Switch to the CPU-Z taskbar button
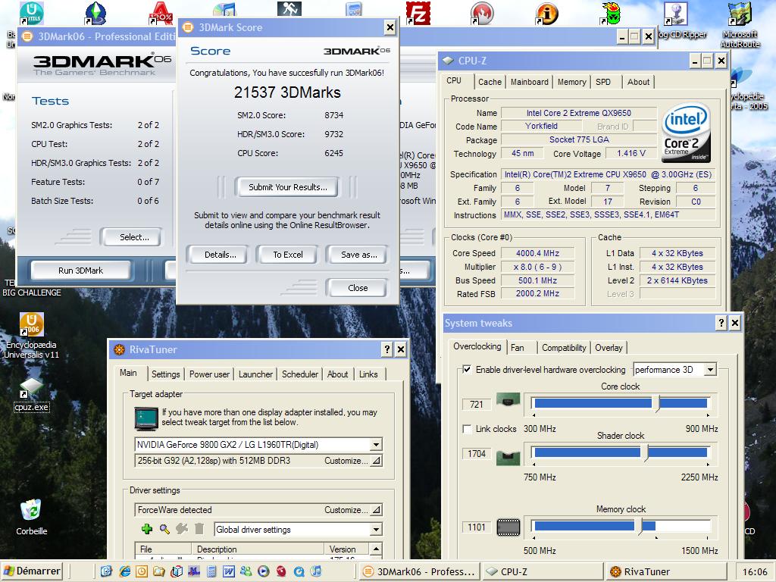Screen dimensions: 776x582 (x=543, y=571)
